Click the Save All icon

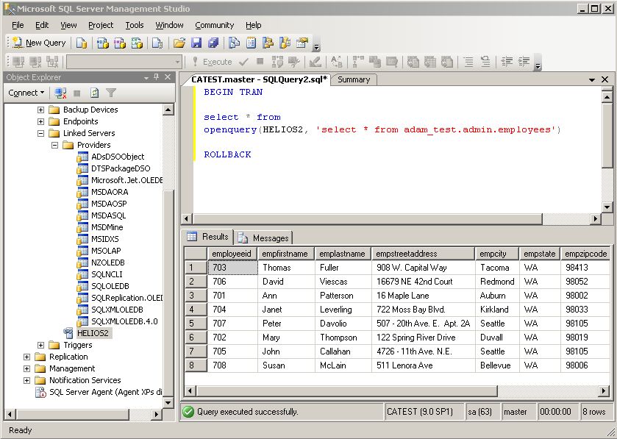tap(213, 43)
